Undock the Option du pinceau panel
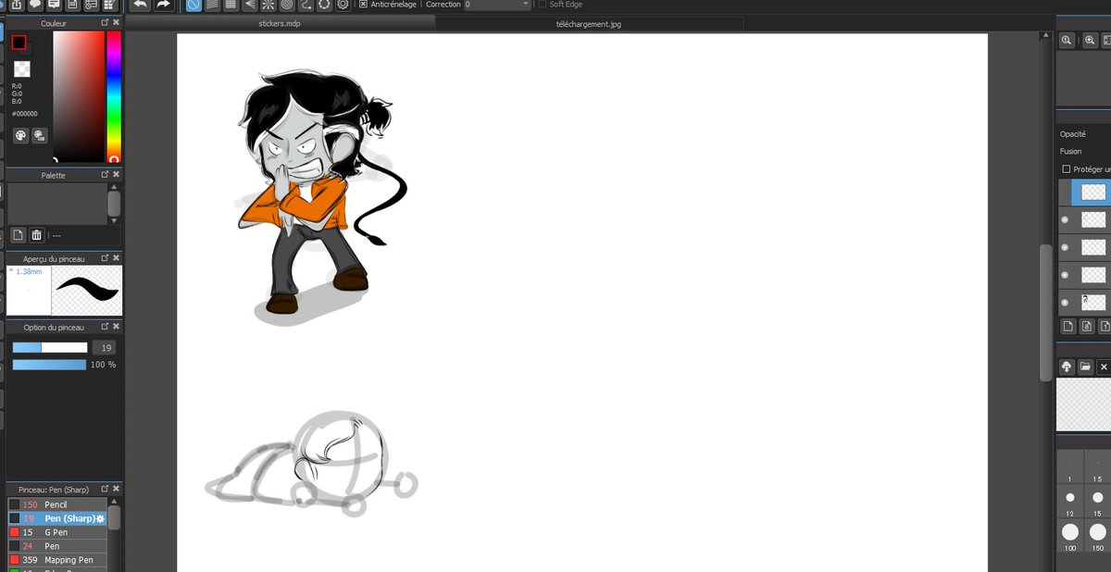The image size is (1111, 572). [105, 328]
